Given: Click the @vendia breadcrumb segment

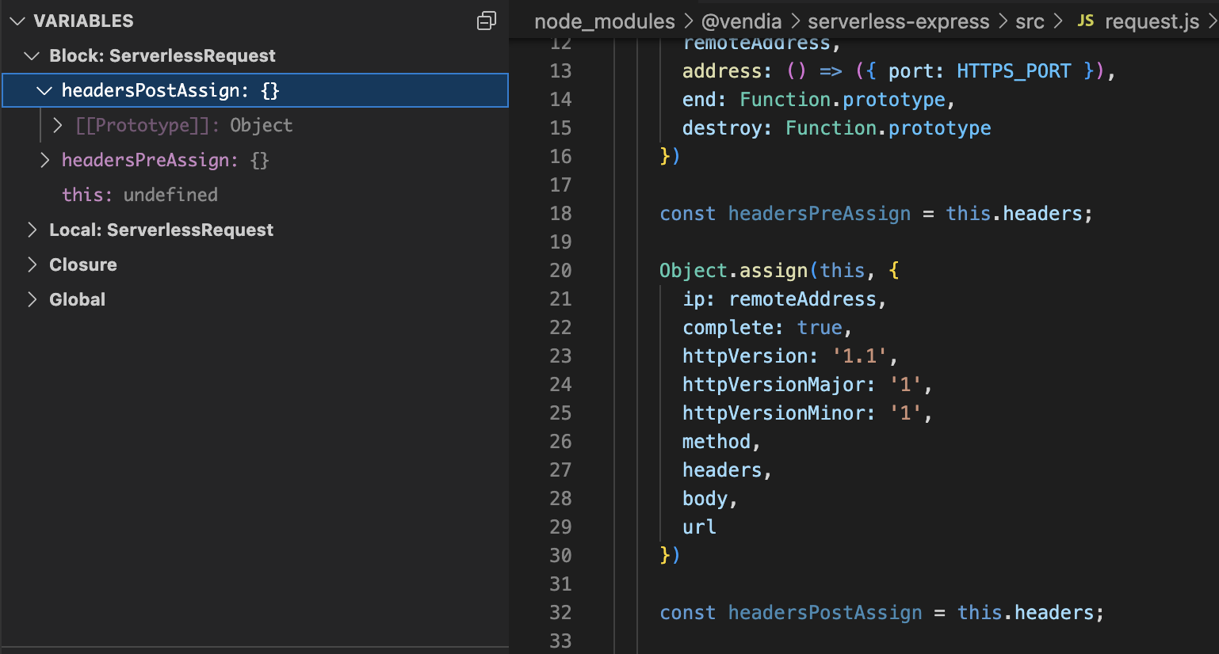Looking at the screenshot, I should coord(741,21).
